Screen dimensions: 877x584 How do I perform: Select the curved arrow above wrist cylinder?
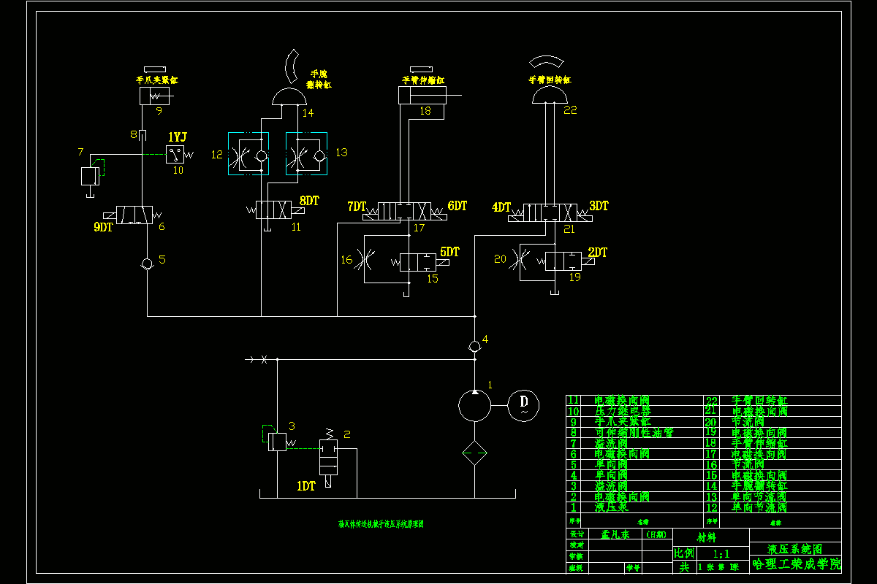coord(292,66)
